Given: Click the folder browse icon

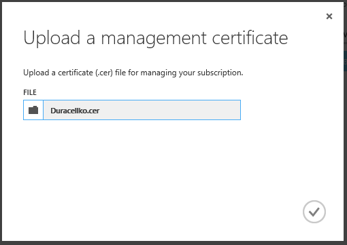Looking at the screenshot, I should coord(33,110).
